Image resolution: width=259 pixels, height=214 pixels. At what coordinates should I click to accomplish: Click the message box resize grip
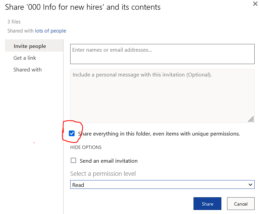click(251, 119)
